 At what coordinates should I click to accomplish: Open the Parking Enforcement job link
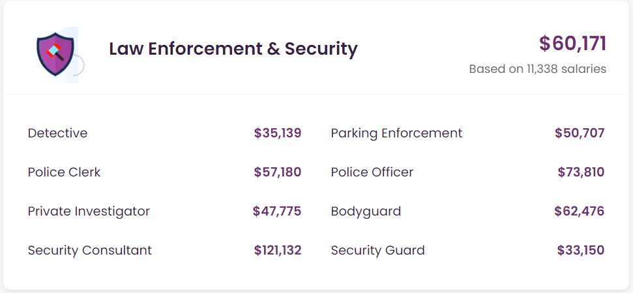click(x=396, y=133)
